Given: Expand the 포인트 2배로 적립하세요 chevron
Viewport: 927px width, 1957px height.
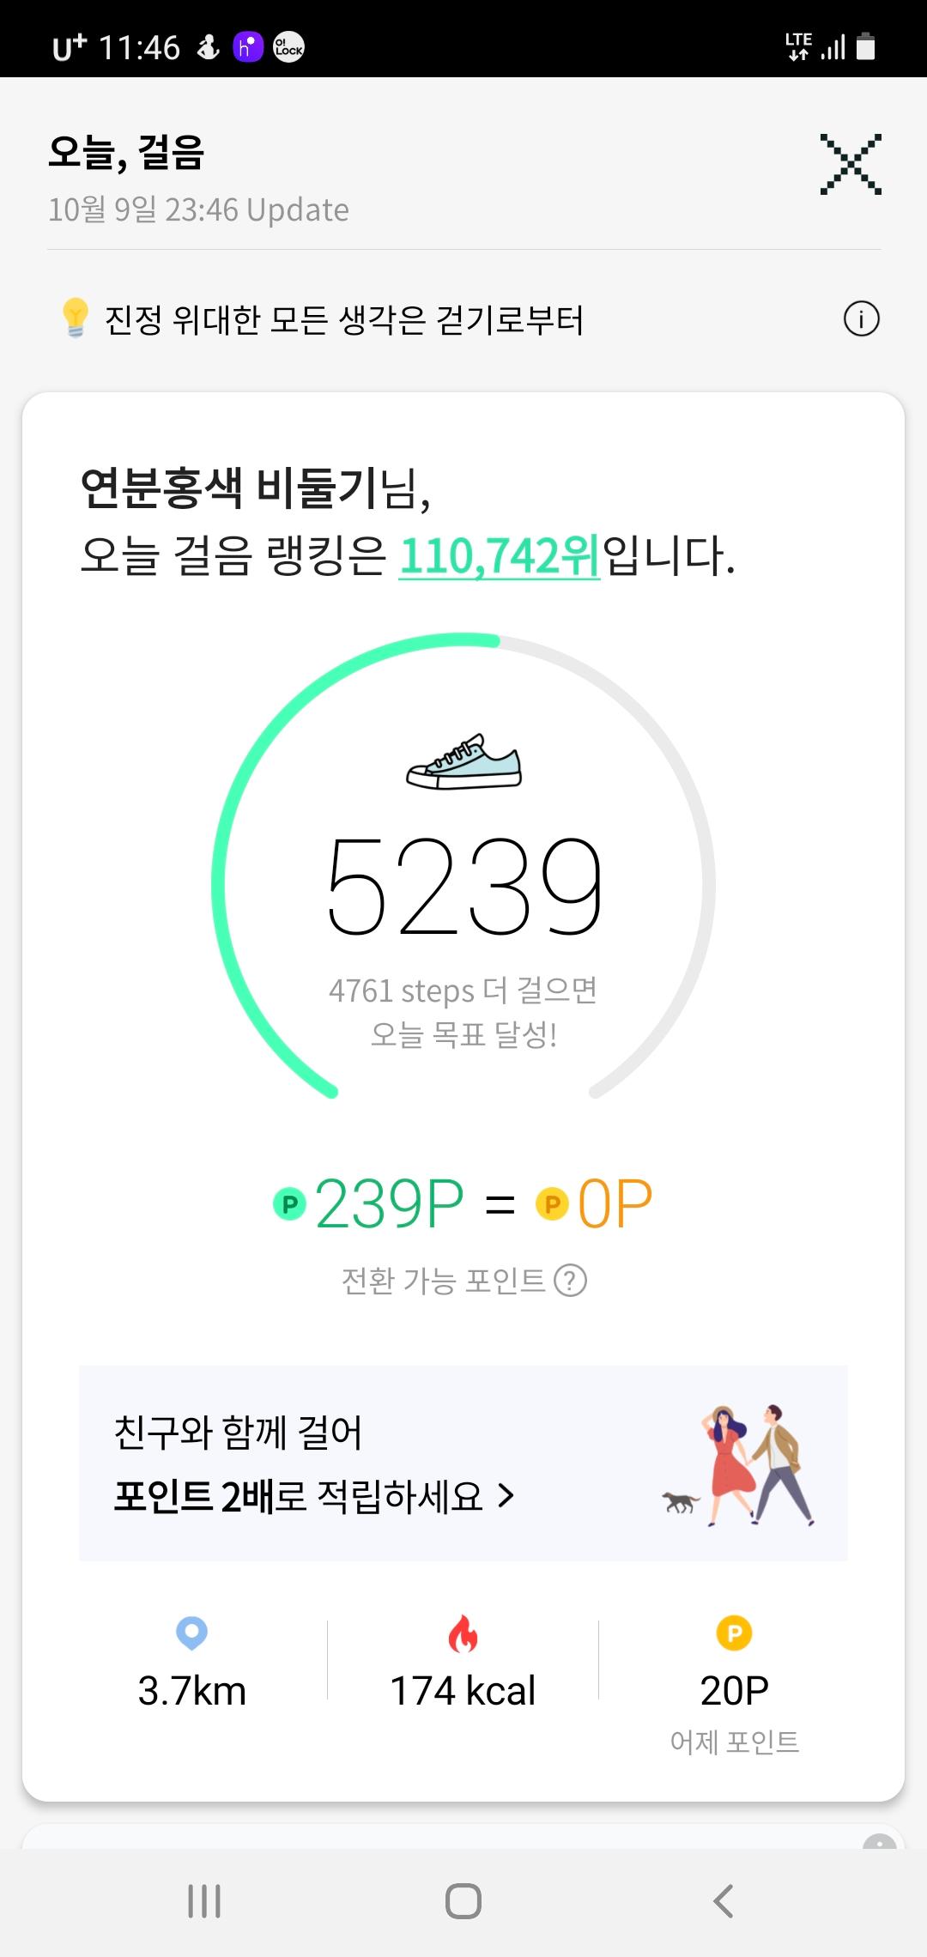Looking at the screenshot, I should tap(506, 1496).
